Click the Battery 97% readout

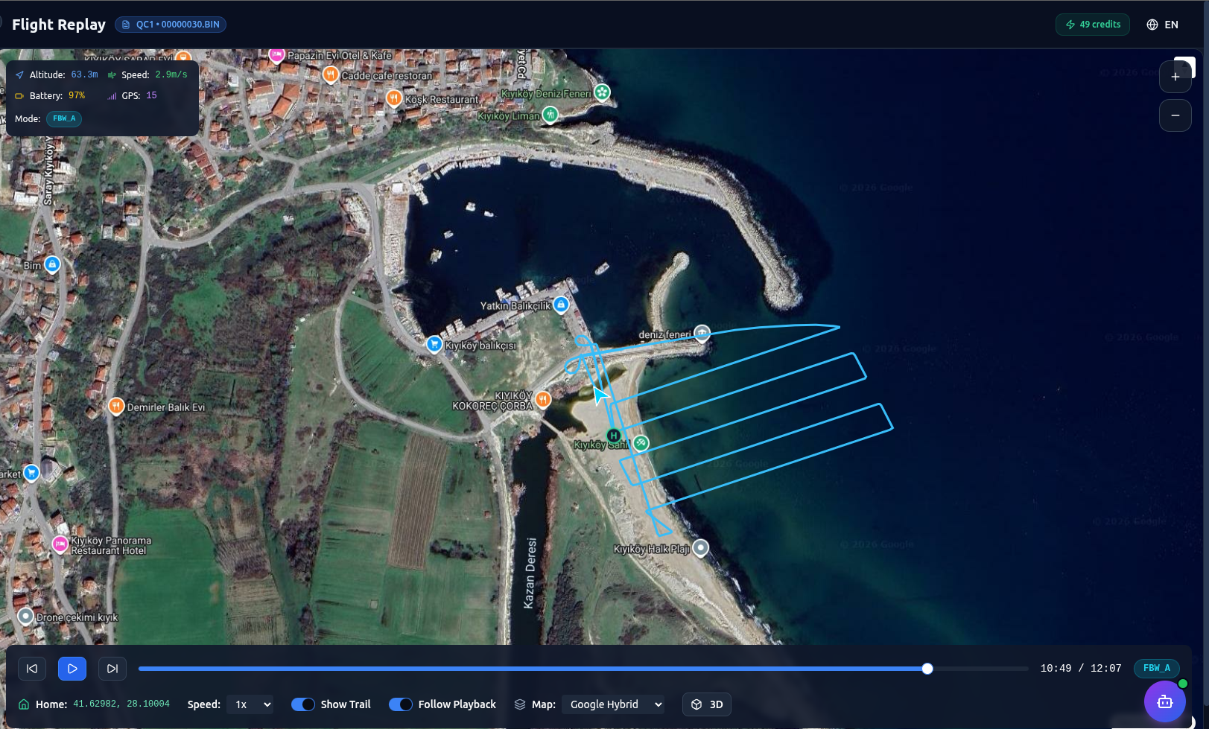pyautogui.click(x=50, y=95)
